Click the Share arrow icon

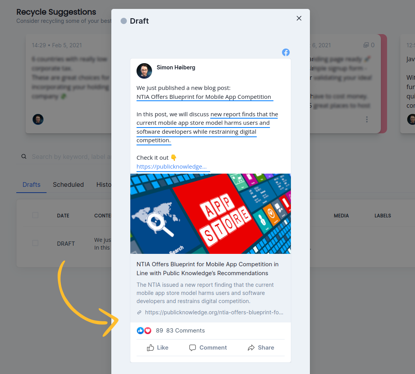251,348
